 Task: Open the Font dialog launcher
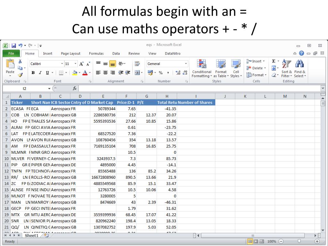90,81
